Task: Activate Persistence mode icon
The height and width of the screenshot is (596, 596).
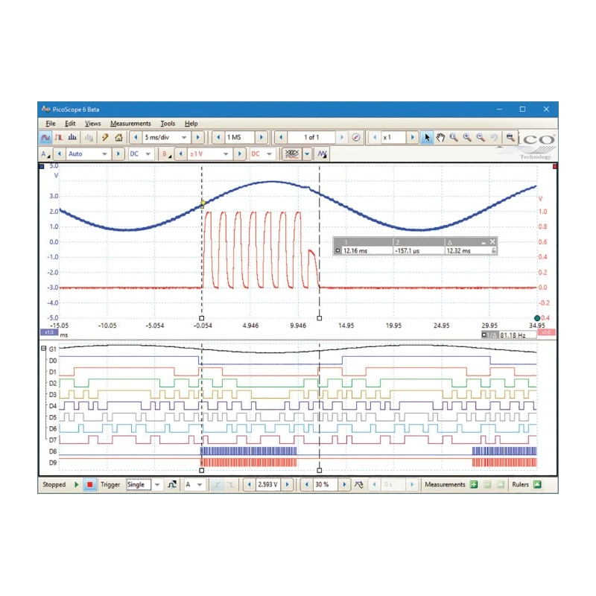Action: coord(59,138)
